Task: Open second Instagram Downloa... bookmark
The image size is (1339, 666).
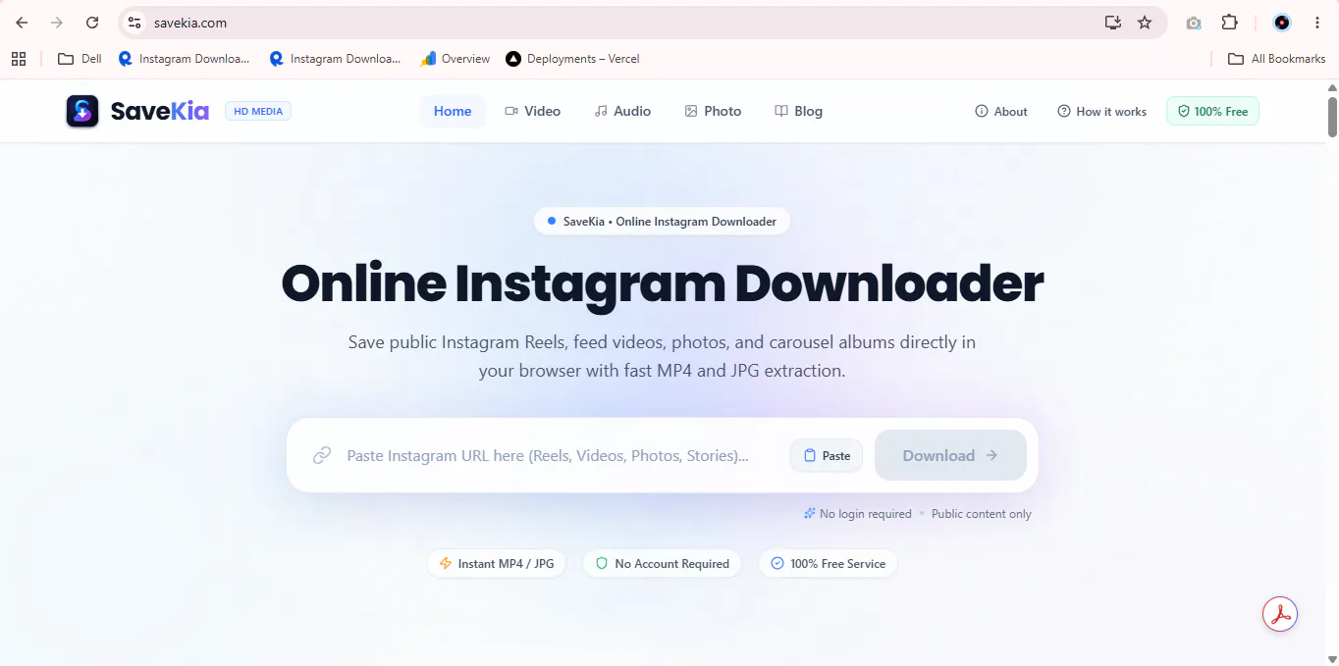Action: [x=336, y=59]
